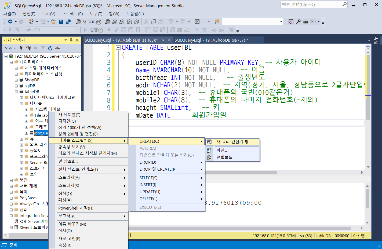This screenshot has width=382, height=249.
Task: Click the quick launch search field
Action: [311, 4]
